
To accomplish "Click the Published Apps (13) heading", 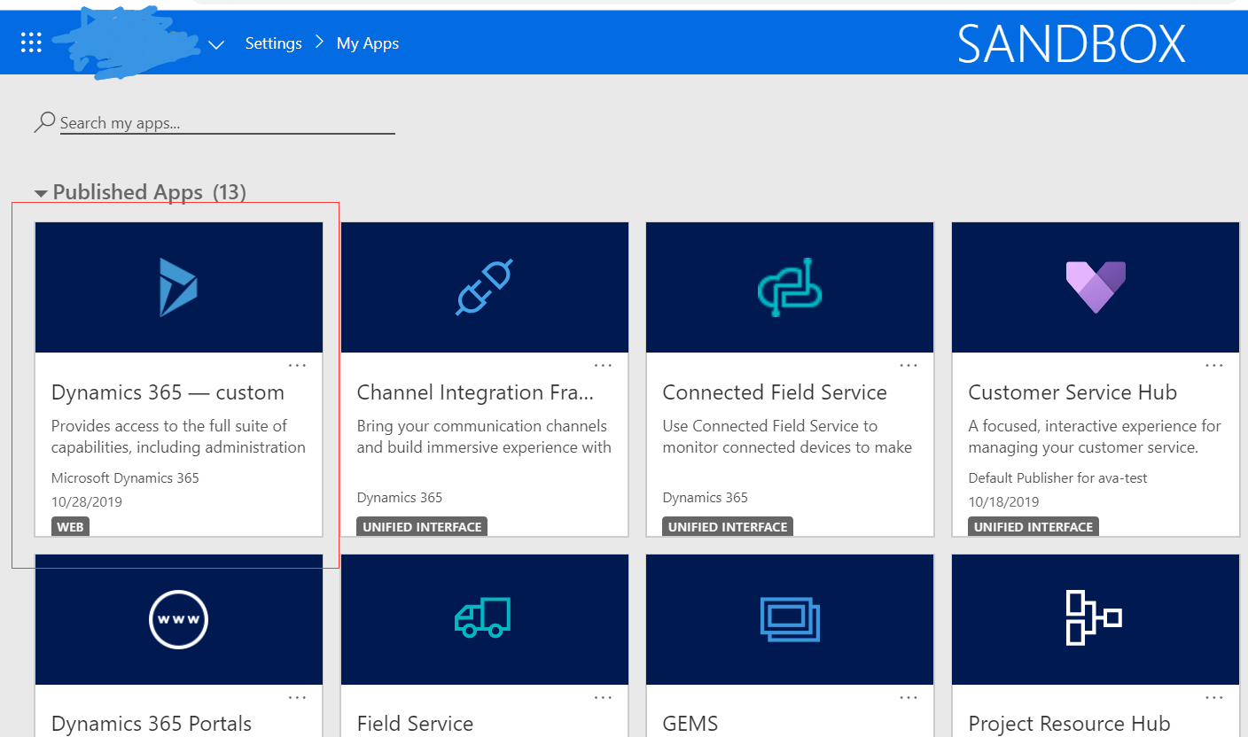I will point(149,192).
